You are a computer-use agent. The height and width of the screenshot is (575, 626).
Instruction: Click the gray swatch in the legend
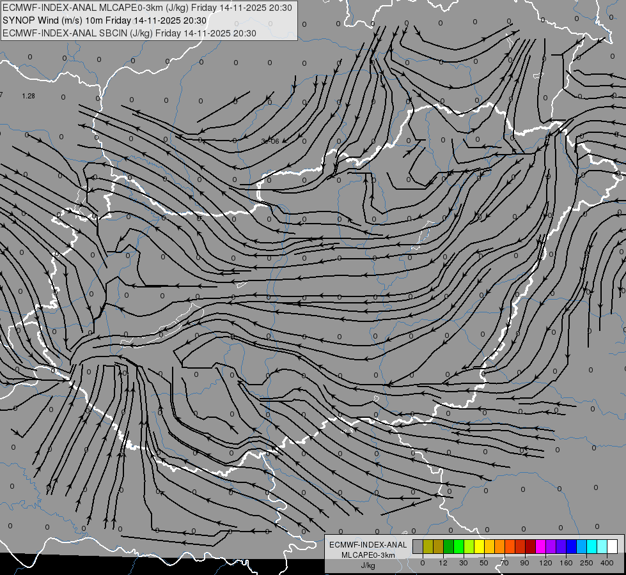tap(418, 546)
